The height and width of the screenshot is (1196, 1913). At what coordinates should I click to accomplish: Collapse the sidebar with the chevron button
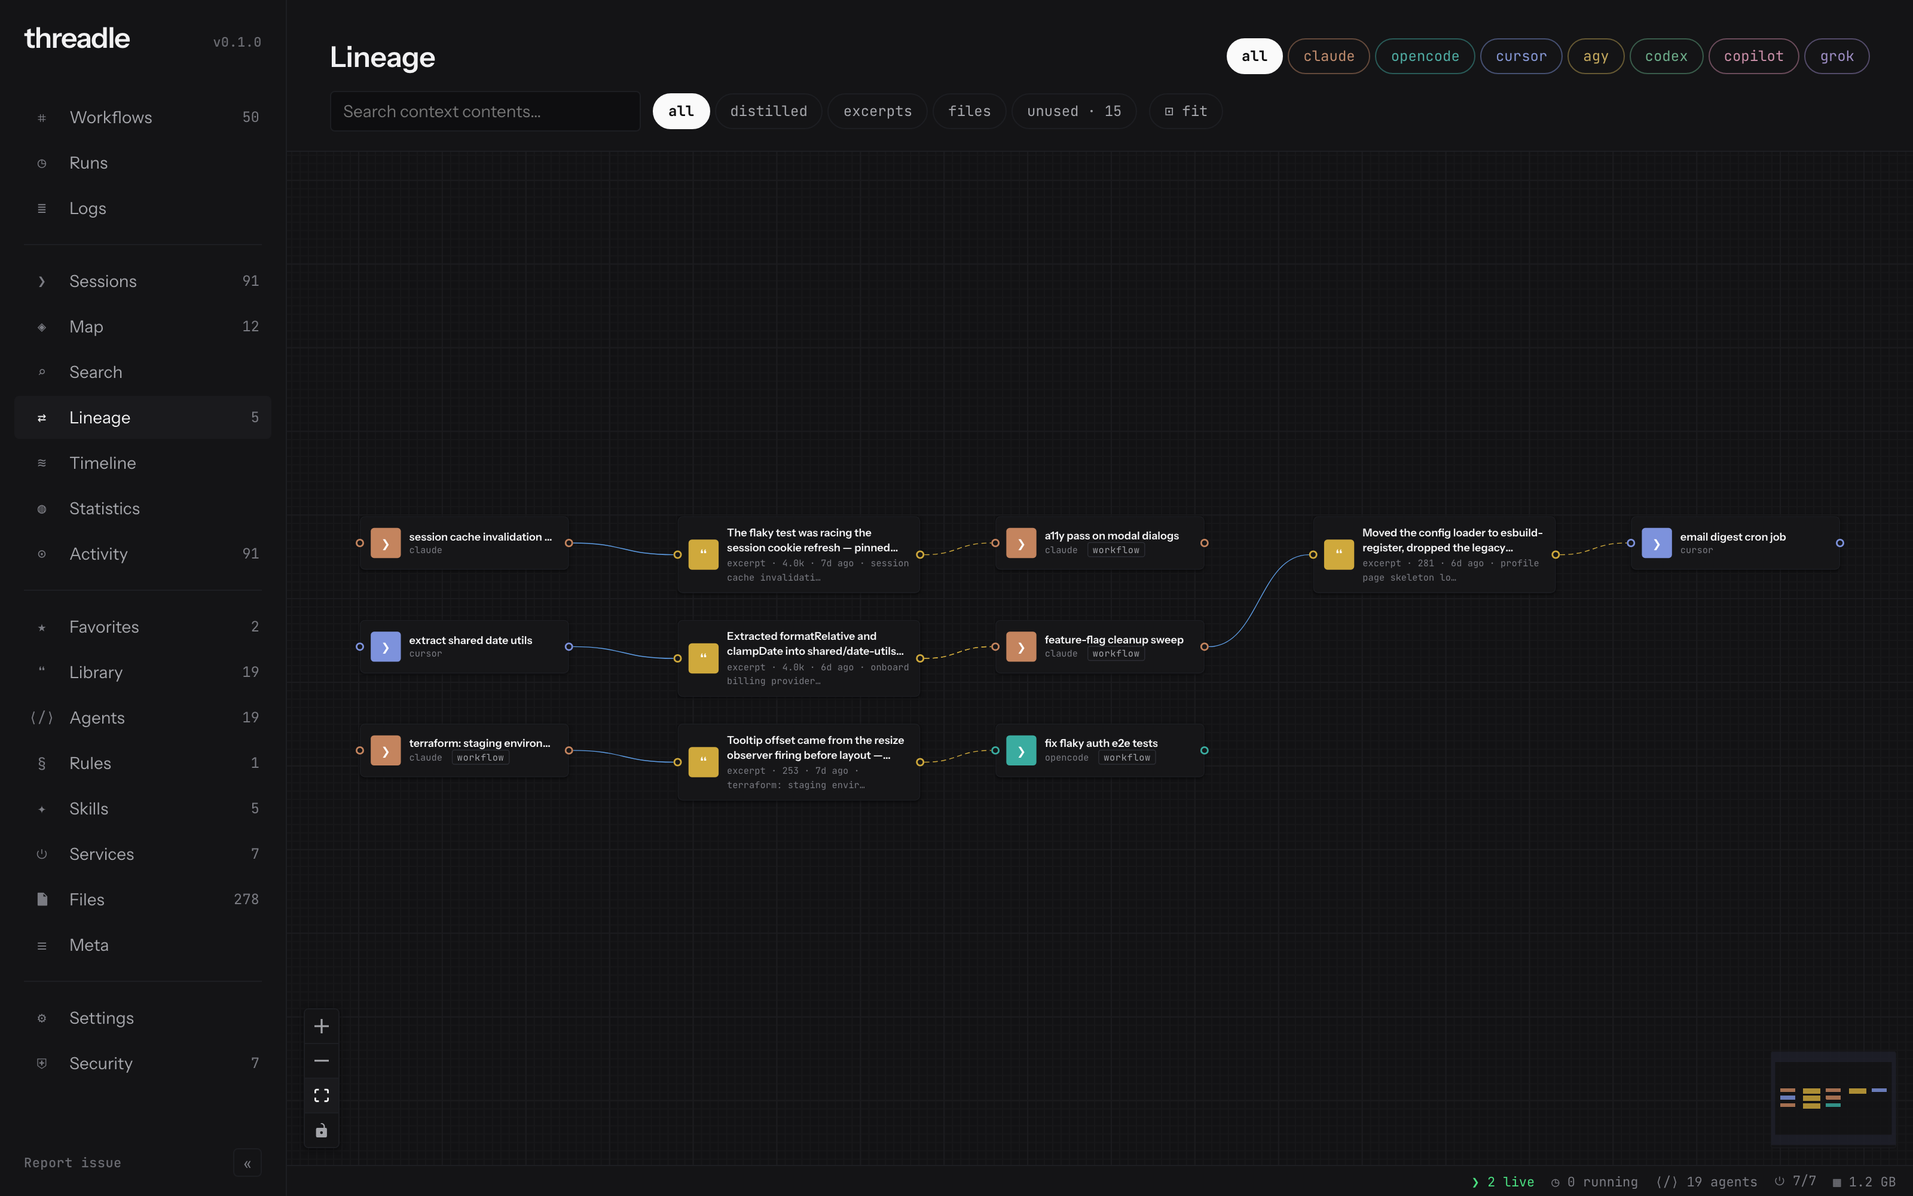[x=247, y=1163]
